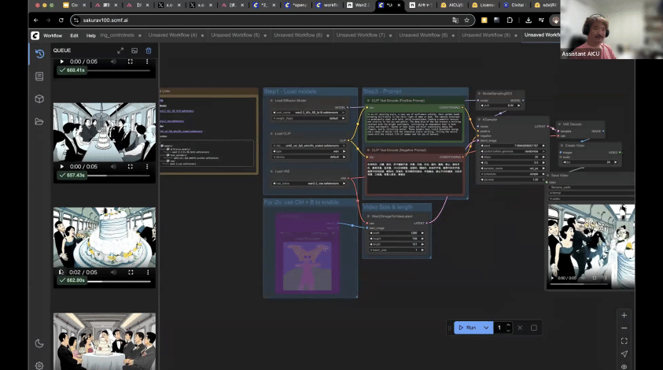Viewport: 663px width, 370px height.
Task: Play the 657.43s queue video
Action: pos(61,167)
